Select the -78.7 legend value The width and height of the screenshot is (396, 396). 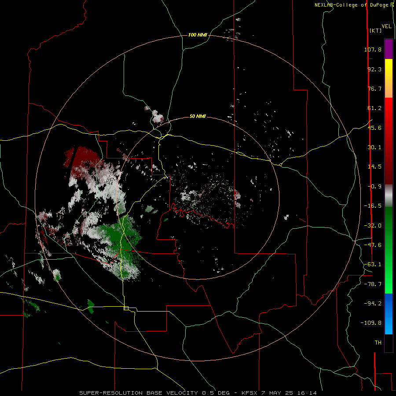click(373, 284)
